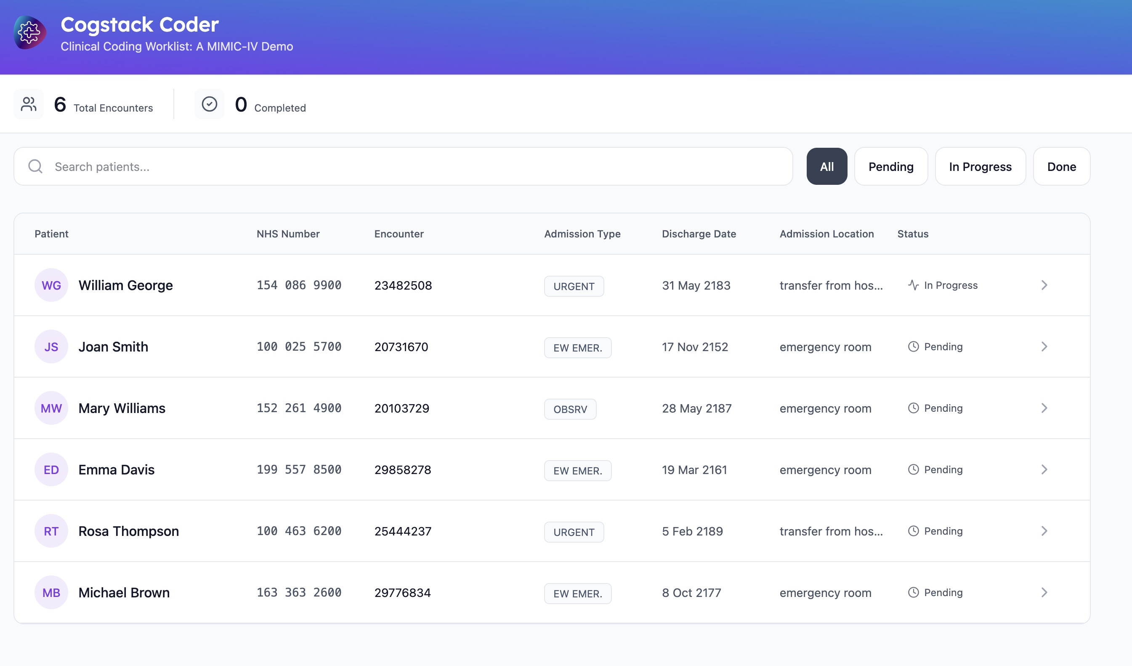Click the MB avatar for Michael Brown
Viewport: 1132px width, 666px height.
click(51, 593)
